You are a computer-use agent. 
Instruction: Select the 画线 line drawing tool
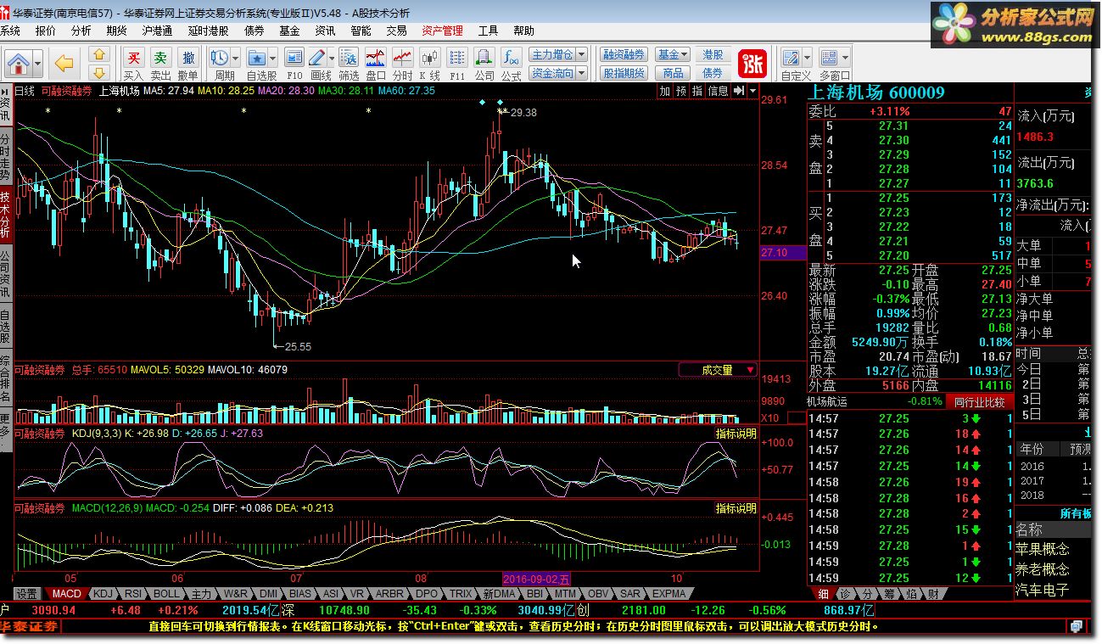[x=317, y=58]
